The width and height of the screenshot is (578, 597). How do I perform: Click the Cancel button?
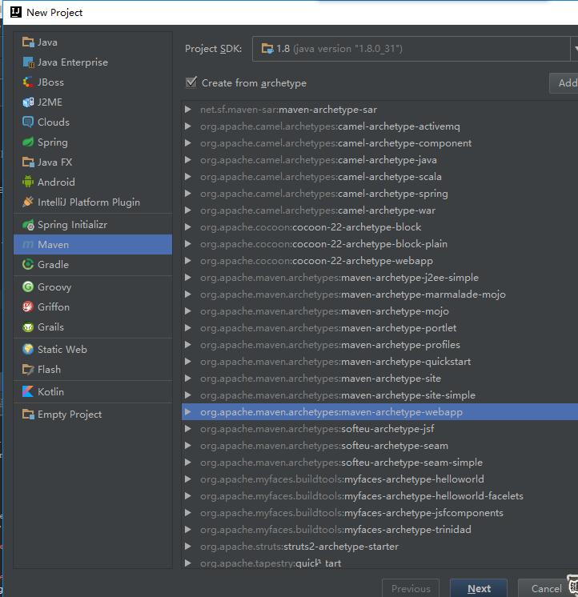click(x=547, y=588)
